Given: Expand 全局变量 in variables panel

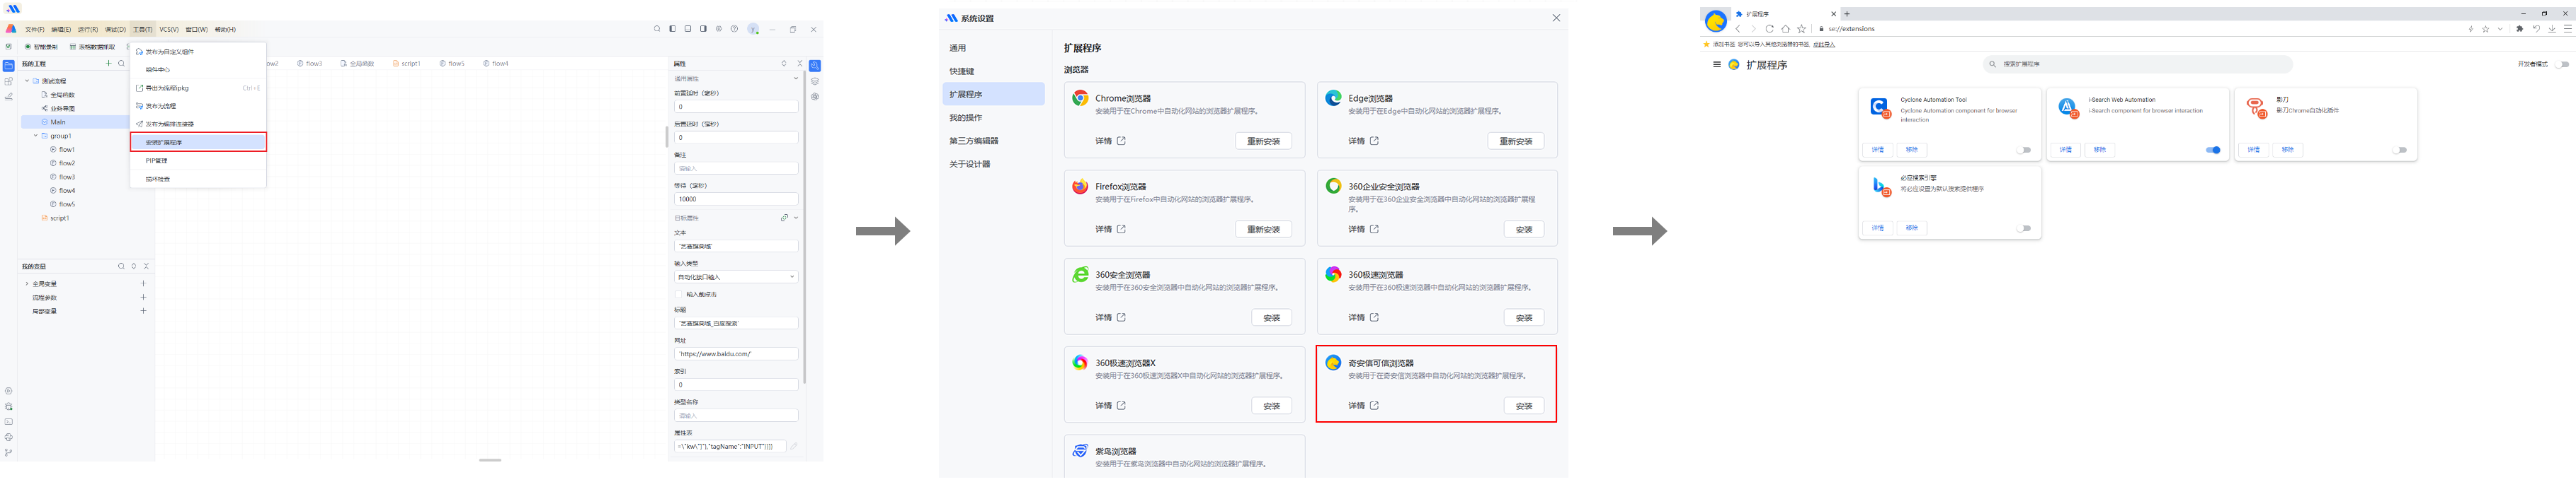Looking at the screenshot, I should [x=27, y=284].
